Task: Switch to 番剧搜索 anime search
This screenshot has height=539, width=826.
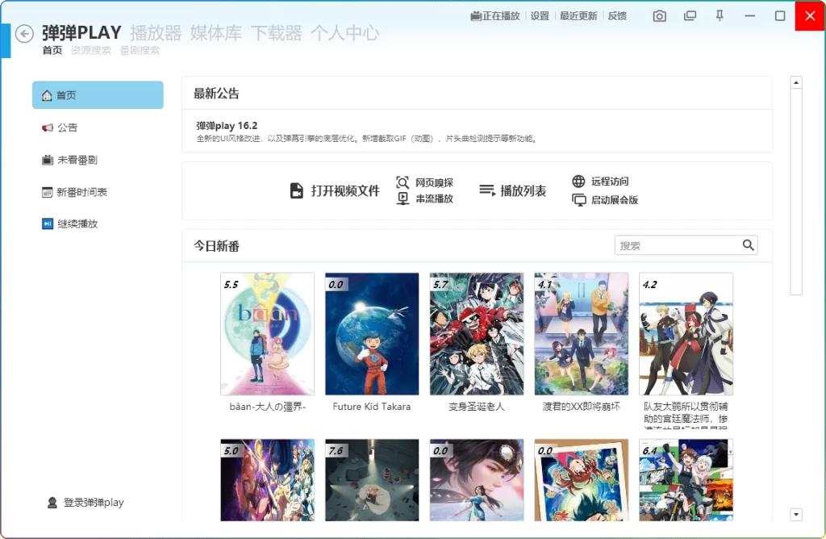Action: 139,50
